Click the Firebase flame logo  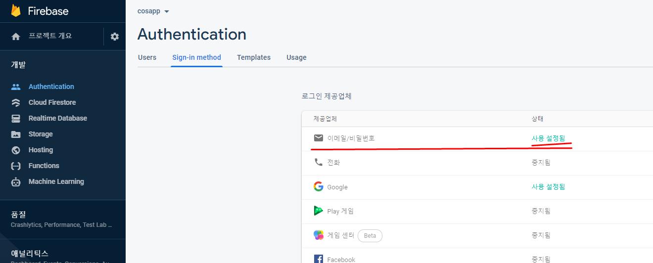[x=16, y=10]
